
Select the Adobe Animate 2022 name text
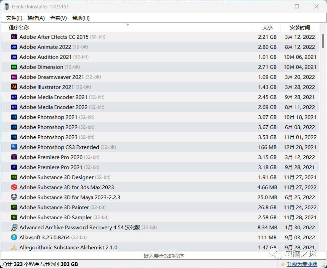[x=45, y=47]
